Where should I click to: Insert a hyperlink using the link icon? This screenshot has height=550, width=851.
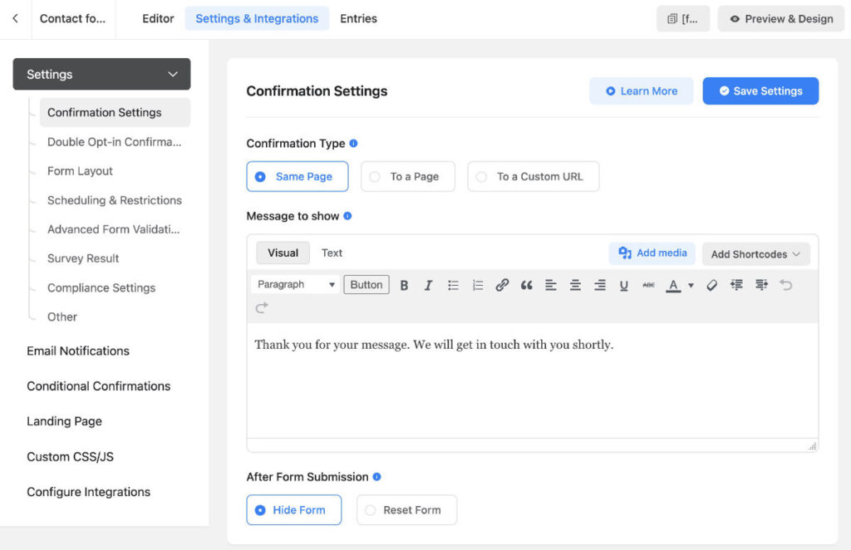coord(501,284)
